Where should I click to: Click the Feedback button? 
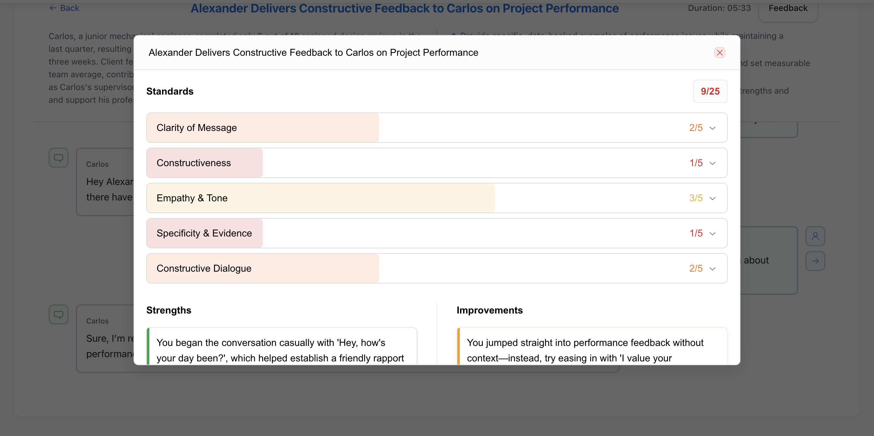click(x=788, y=8)
